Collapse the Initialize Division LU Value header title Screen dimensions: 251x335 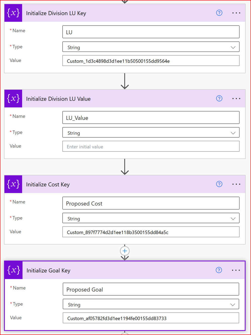58,99
